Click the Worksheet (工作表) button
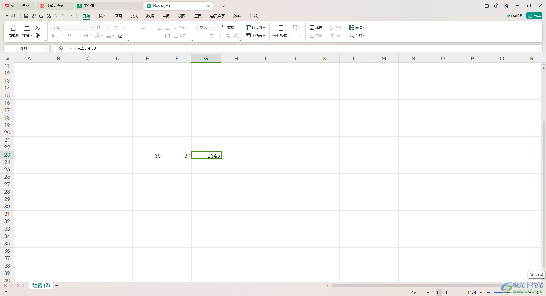Viewport: 546px width, 296px height. (x=256, y=36)
